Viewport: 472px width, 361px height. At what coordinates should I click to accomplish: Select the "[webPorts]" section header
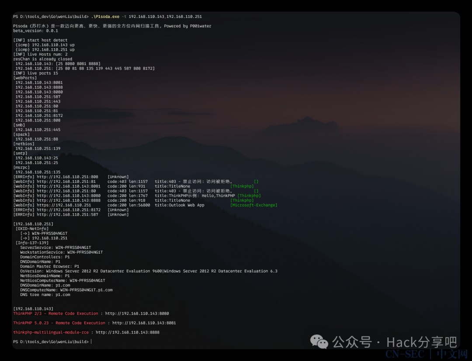pyautogui.click(x=25, y=78)
